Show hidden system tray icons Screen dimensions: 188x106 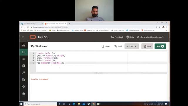pos(142,104)
